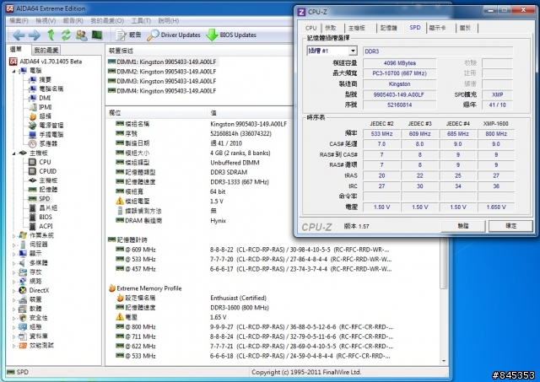Open the slot #1 dropdown in CPU-Z

pyautogui.click(x=353, y=51)
